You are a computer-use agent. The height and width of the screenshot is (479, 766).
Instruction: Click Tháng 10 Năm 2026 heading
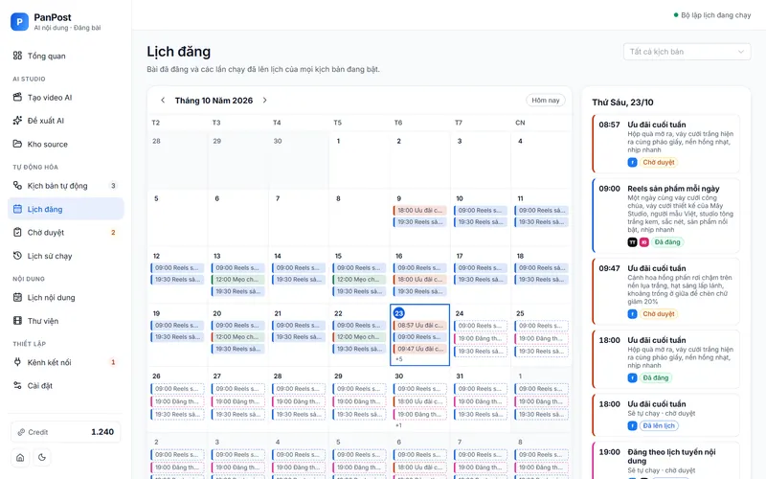pyautogui.click(x=214, y=101)
